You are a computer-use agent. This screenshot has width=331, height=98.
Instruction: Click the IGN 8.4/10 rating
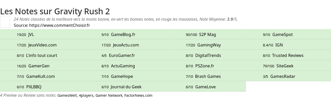point(289,45)
